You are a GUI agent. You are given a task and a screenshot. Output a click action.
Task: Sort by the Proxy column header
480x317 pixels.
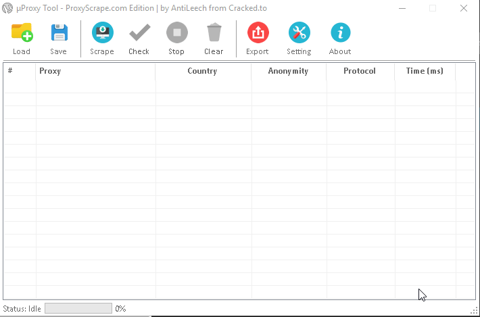[95, 71]
